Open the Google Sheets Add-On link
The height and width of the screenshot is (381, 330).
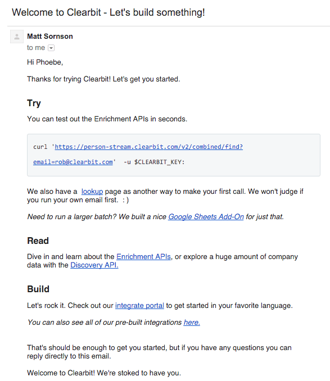click(x=206, y=216)
